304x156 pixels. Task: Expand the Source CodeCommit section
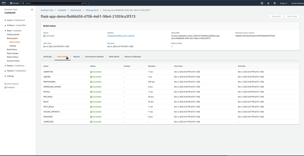click(6, 20)
